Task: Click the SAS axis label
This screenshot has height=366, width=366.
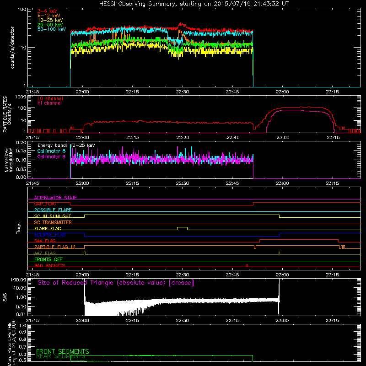Action: click(x=5, y=297)
